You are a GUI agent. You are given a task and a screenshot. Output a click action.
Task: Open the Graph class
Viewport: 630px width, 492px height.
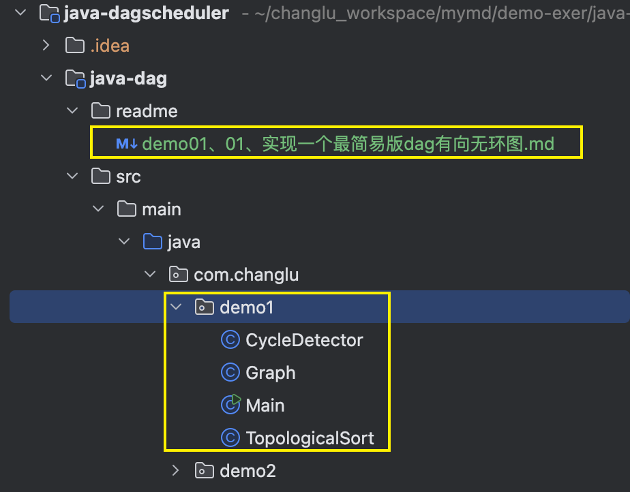click(x=271, y=373)
